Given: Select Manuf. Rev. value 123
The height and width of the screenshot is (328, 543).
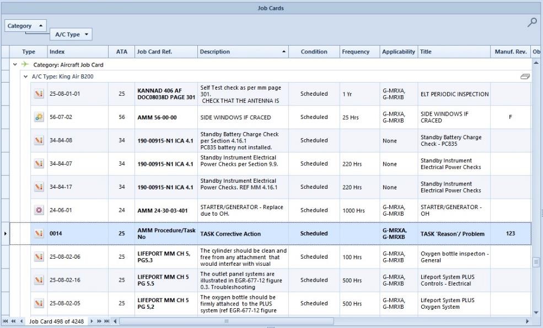Looking at the screenshot, I should (510, 234).
